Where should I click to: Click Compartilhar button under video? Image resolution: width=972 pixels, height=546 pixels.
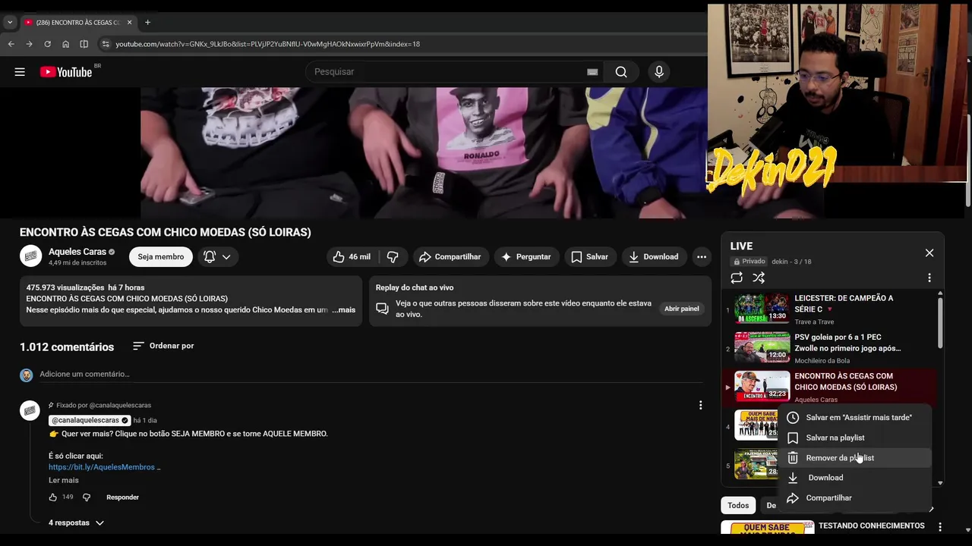[450, 257]
